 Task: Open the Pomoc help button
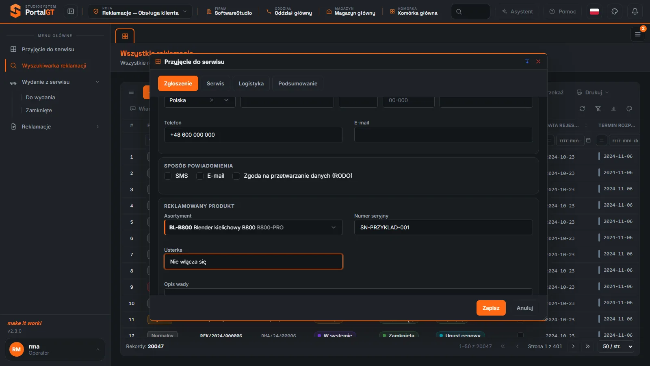click(x=563, y=11)
